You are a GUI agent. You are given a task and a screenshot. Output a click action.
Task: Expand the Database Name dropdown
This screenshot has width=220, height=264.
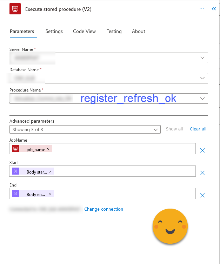click(202, 78)
